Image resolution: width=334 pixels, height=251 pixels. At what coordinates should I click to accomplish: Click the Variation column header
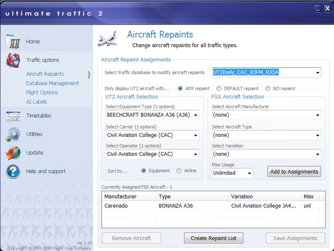pos(265,196)
